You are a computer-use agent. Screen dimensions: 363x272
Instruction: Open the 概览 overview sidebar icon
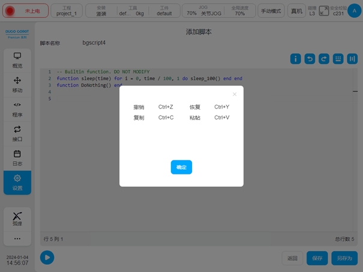coord(17,60)
